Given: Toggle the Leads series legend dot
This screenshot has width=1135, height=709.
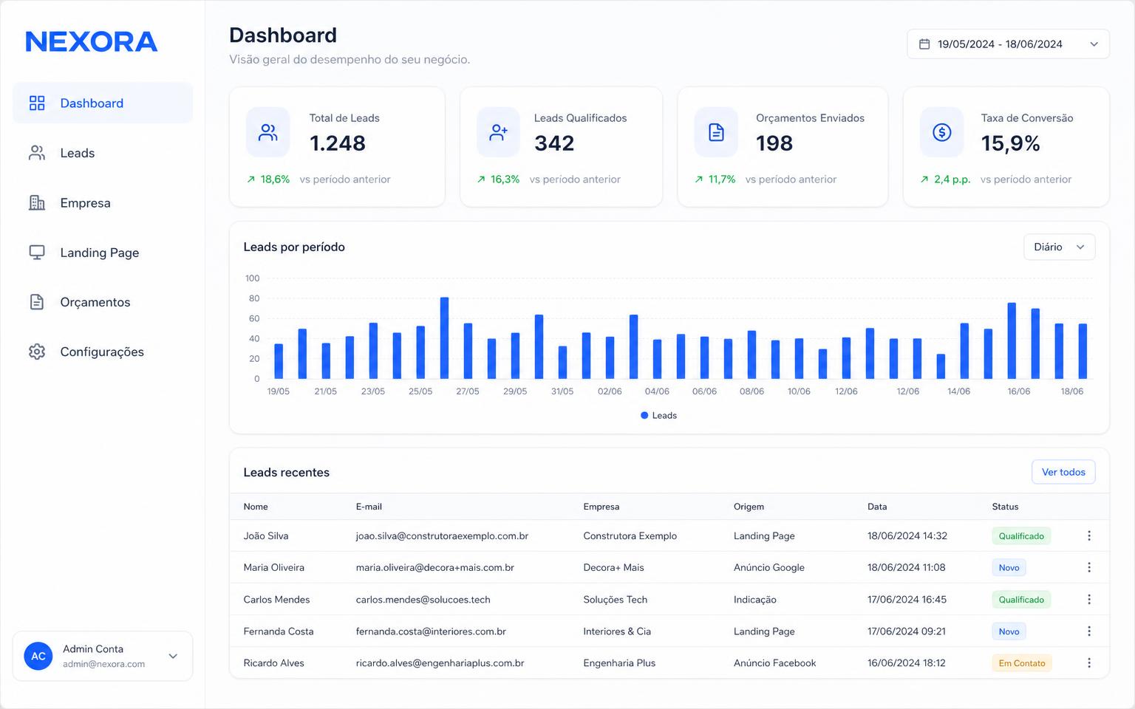Looking at the screenshot, I should [644, 415].
